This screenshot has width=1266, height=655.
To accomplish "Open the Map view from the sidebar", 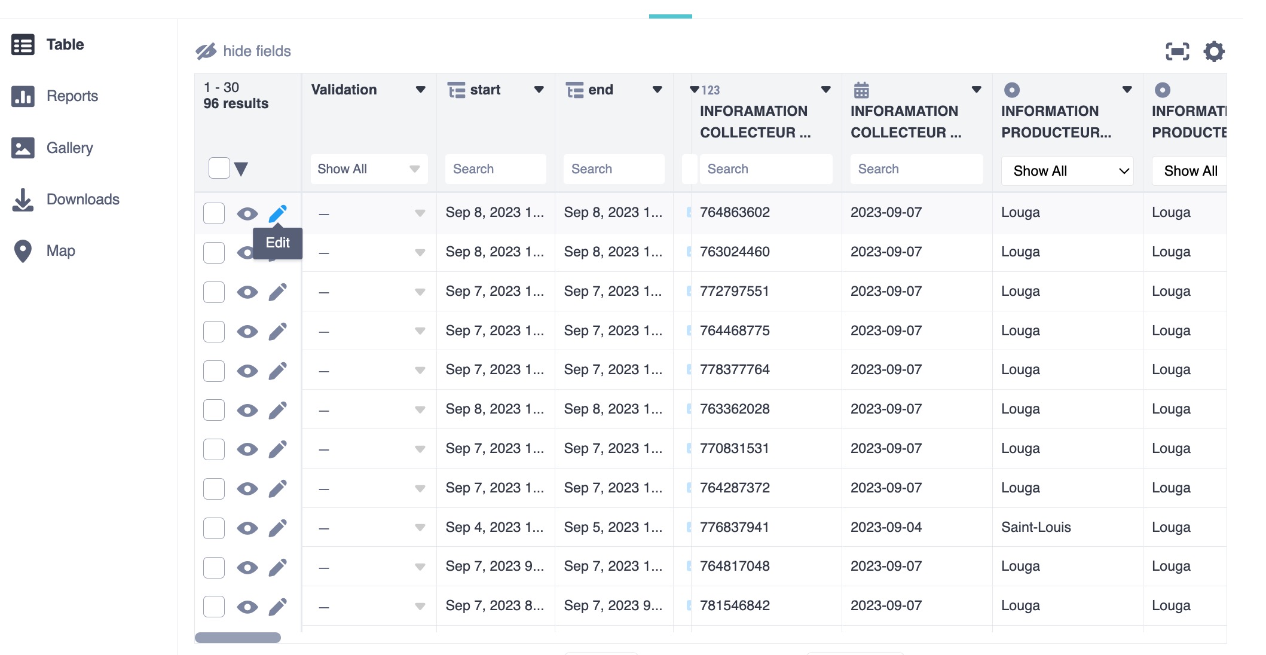I will (x=60, y=251).
